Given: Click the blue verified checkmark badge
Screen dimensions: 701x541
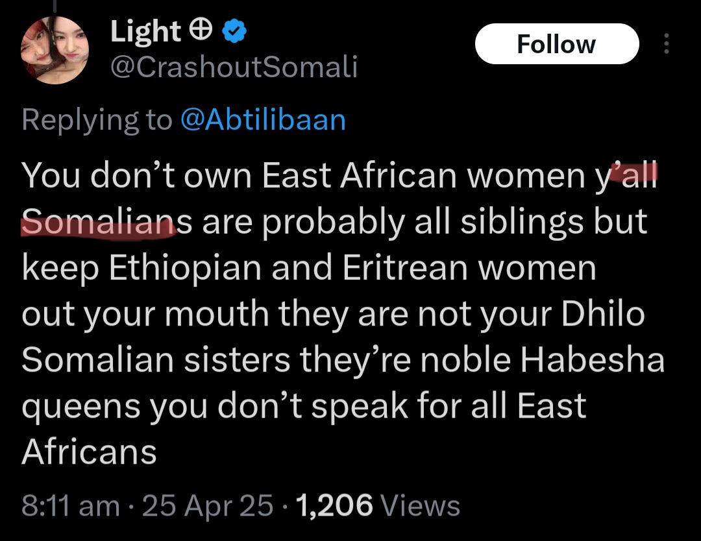Looking at the screenshot, I should point(233,32).
